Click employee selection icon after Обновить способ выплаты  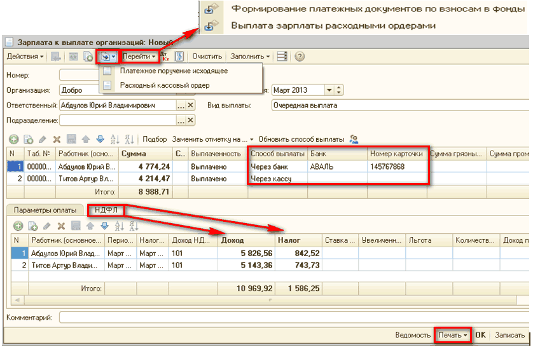[x=354, y=139]
